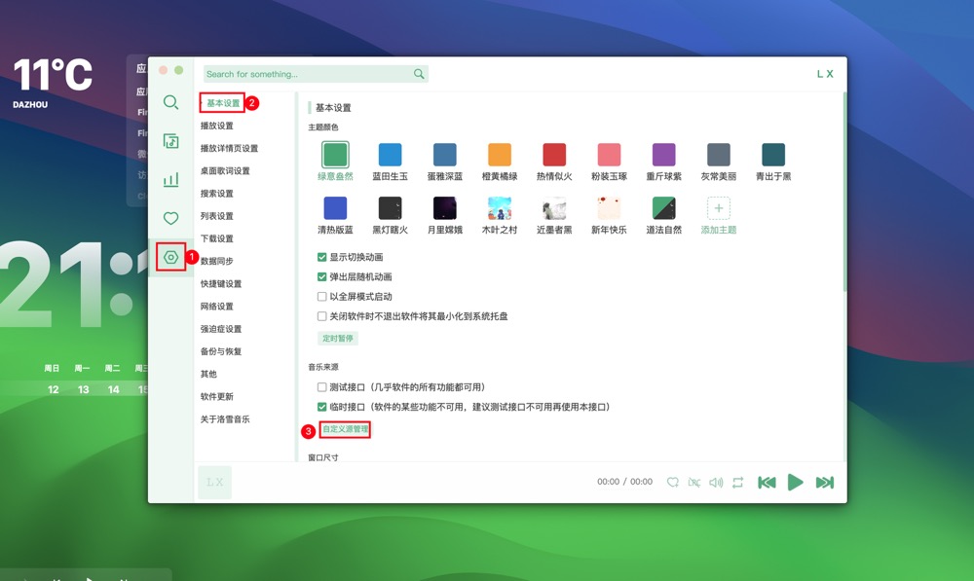
Task: Open 自定义源管理 dialog
Action: pyautogui.click(x=343, y=428)
